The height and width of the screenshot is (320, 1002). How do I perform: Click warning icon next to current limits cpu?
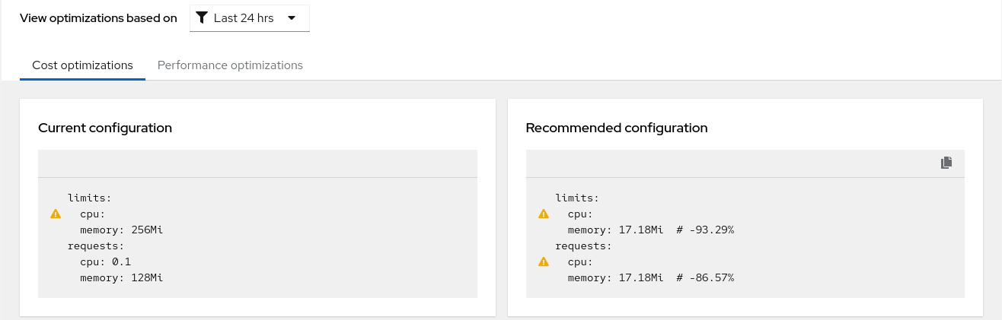pyautogui.click(x=56, y=214)
